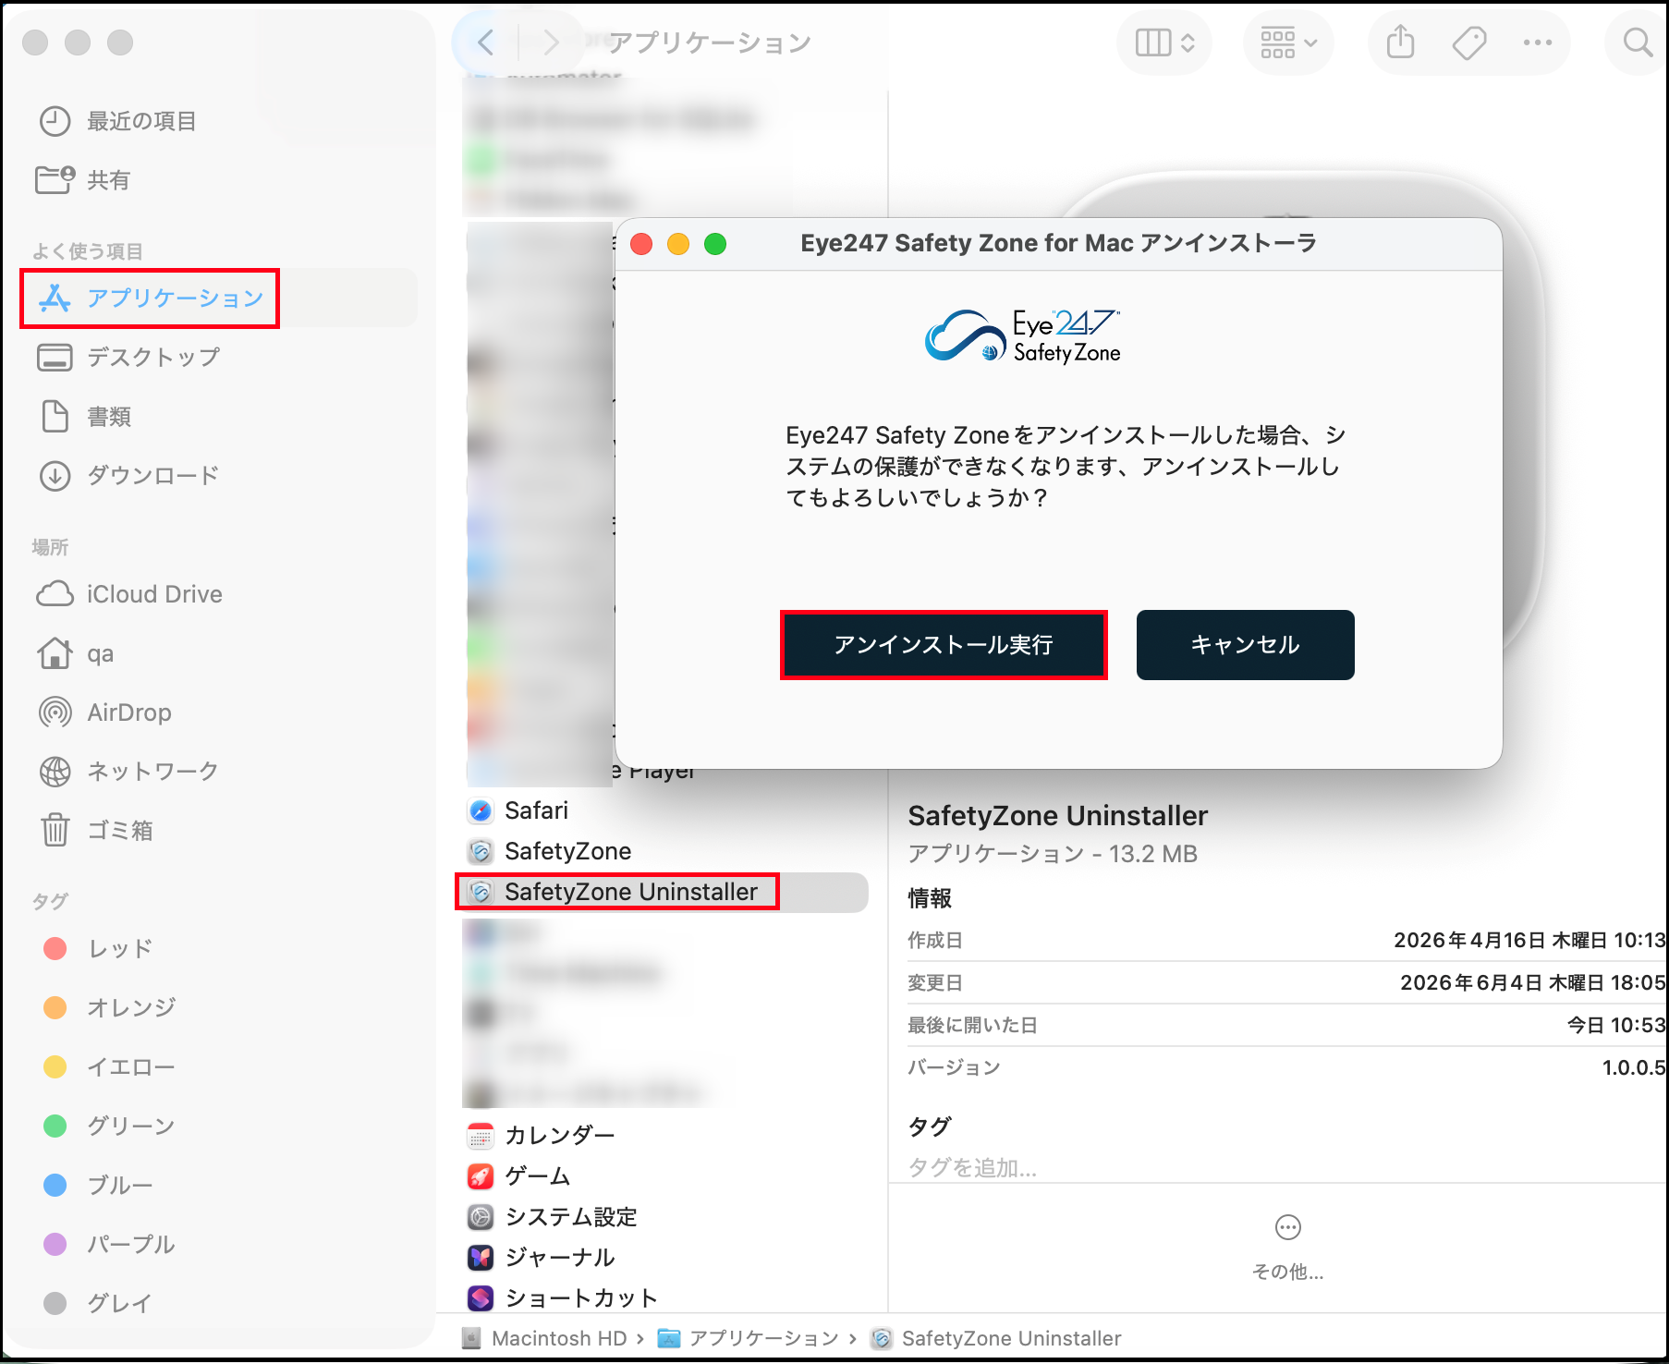Open 書類 in sidebar
Screen dimensions: 1669x1364
coord(85,417)
